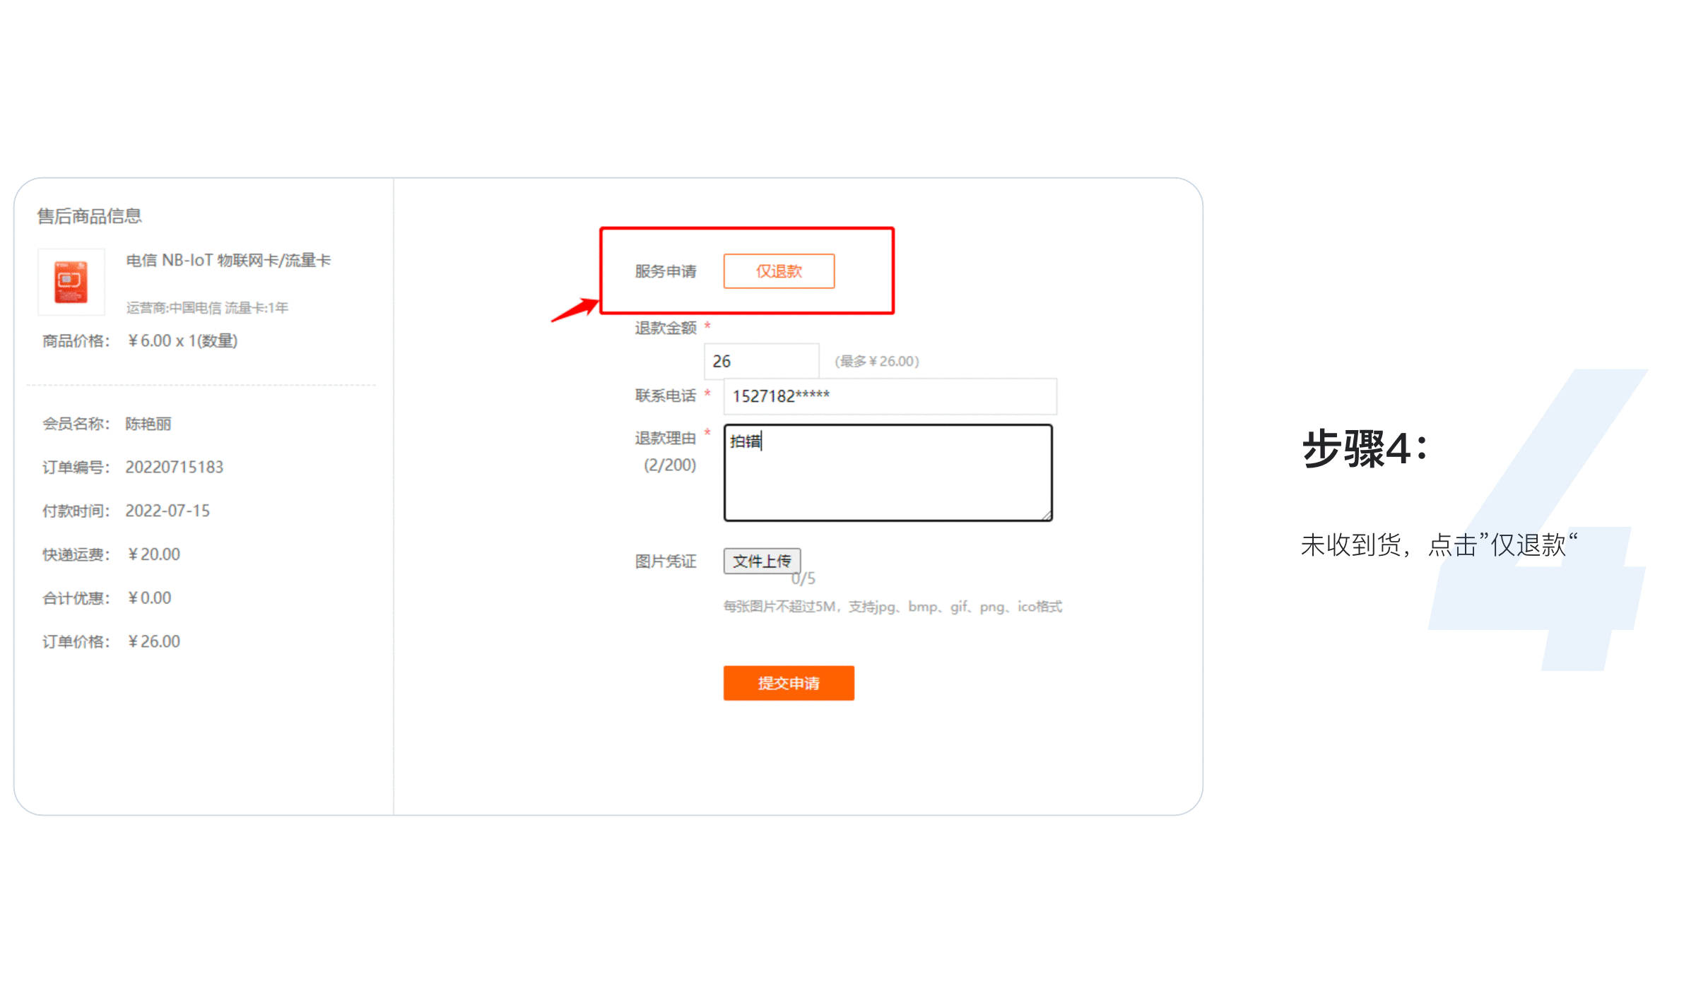Click the 退款金额 label
1696x993 pixels.
click(665, 328)
